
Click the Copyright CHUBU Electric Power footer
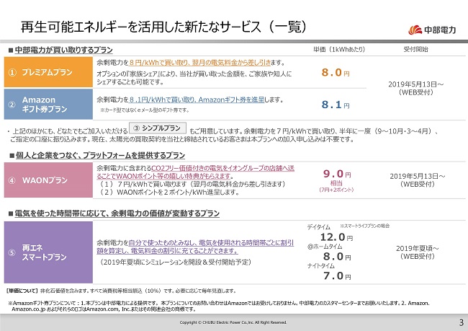pyautogui.click(x=233, y=322)
